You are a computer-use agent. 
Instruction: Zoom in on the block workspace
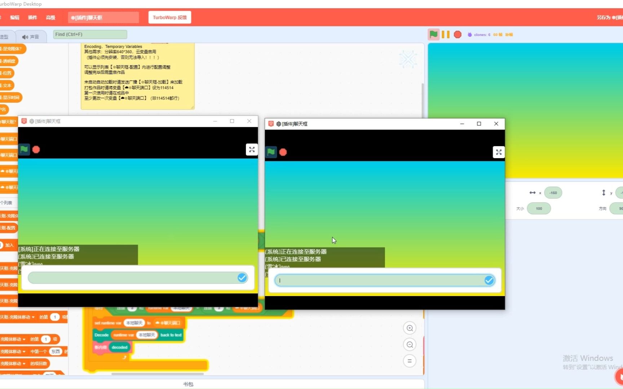[x=410, y=328]
